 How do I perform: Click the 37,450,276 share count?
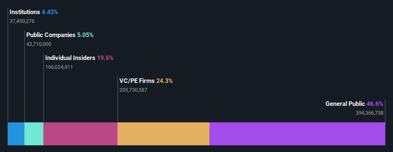[x=22, y=21]
